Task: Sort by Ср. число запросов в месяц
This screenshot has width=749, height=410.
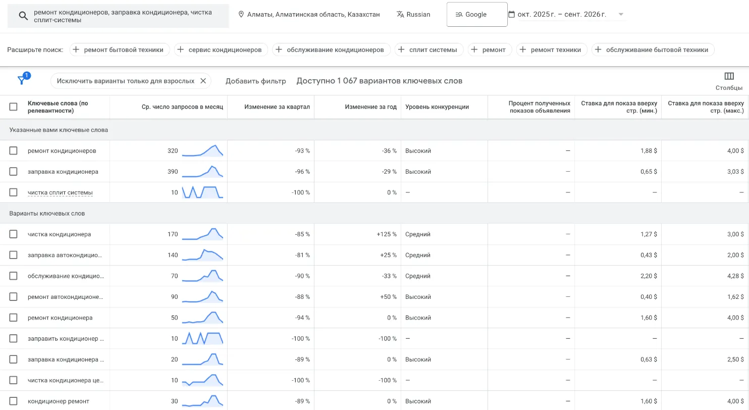Action: pos(182,107)
